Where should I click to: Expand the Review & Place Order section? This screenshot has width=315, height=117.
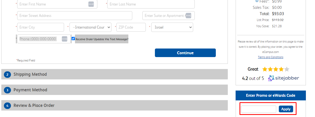coord(115,105)
